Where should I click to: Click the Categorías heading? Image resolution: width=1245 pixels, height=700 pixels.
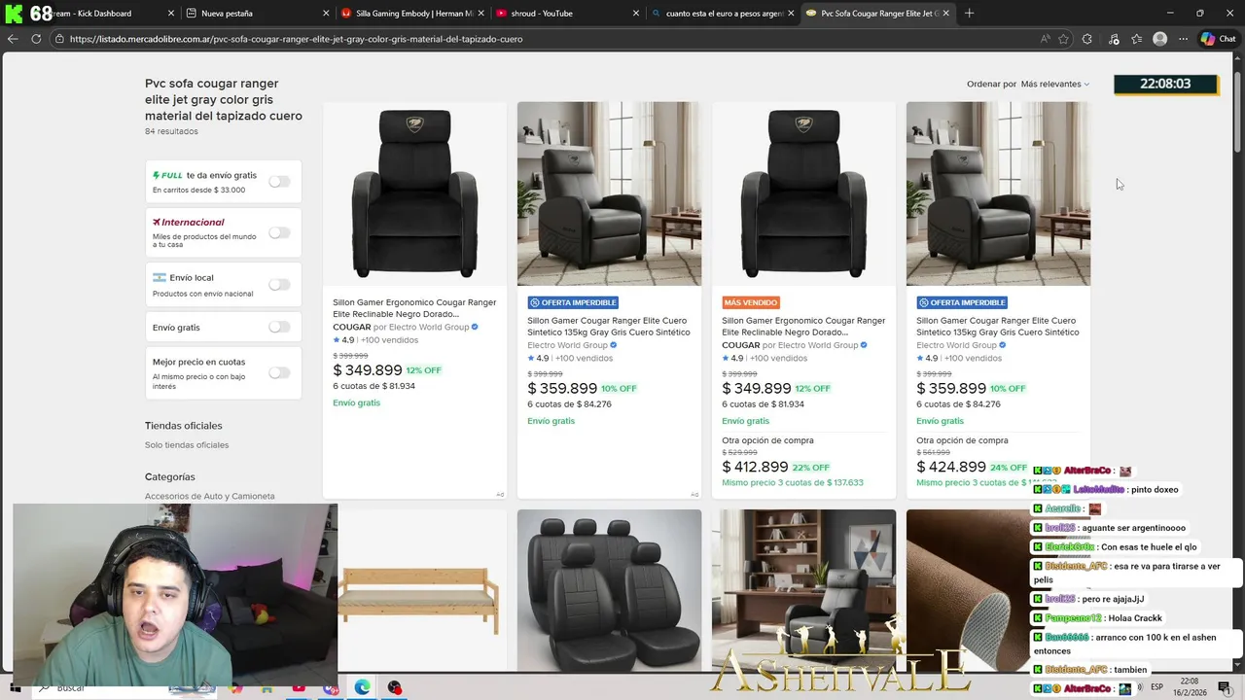(170, 477)
